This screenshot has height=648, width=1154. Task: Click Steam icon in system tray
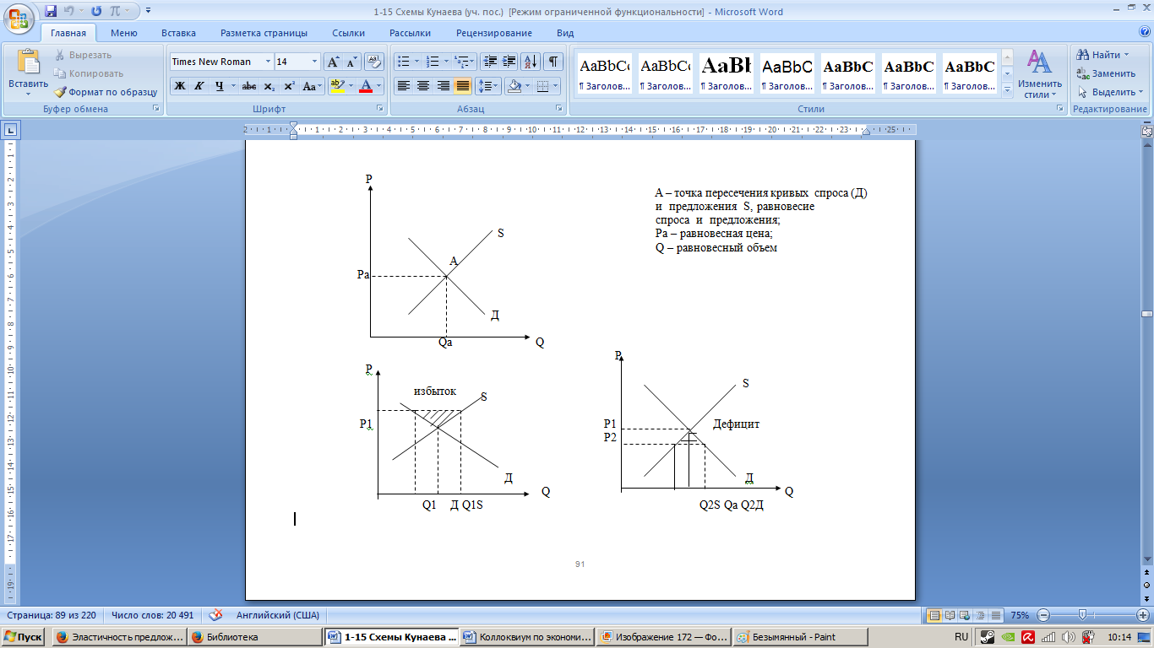pyautogui.click(x=987, y=637)
